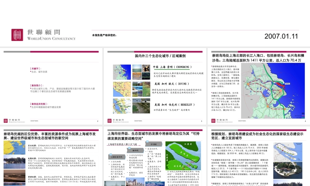Screen dimensions: 310x186
Task: Click the 美国 加州 欧文 (IRVINE) heading
Action: point(172,84)
